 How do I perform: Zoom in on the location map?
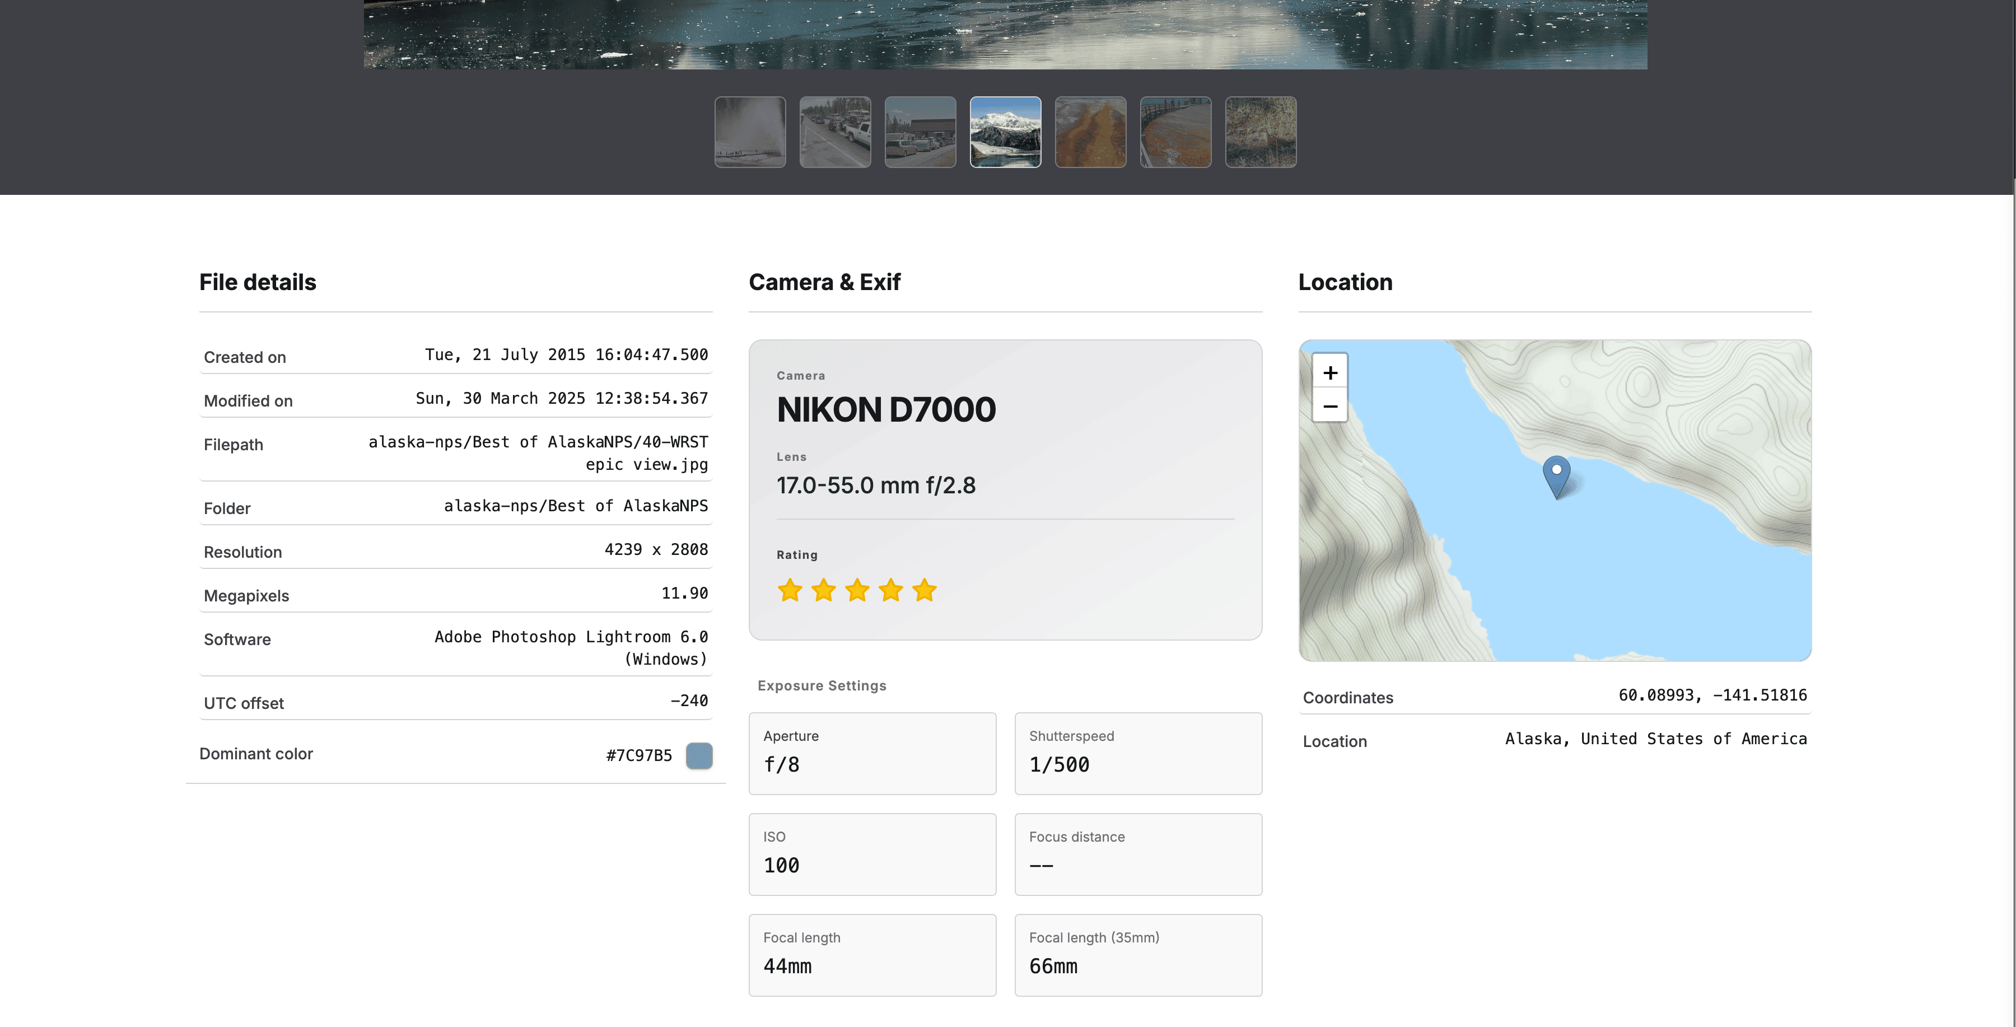pos(1329,372)
